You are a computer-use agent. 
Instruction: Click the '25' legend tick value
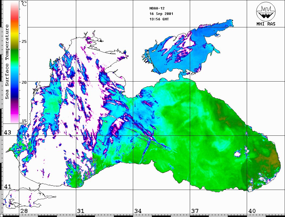(x=24, y=41)
